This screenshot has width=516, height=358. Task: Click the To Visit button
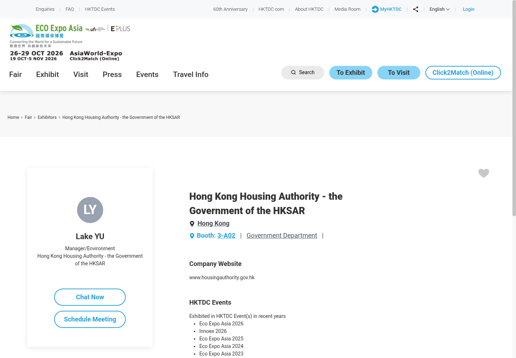pos(399,73)
